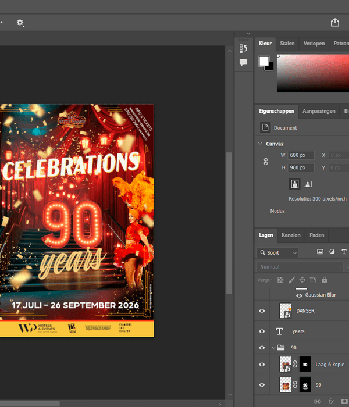349x407 pixels.
Task: Open the History panel icon
Action: (x=244, y=48)
